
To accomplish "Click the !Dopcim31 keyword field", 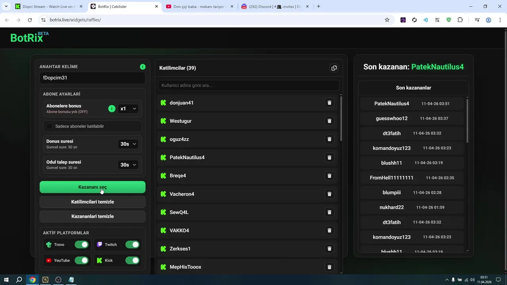I will click(x=92, y=78).
